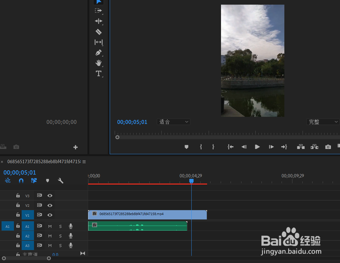Viewport: 340px width, 263px height.
Task: Enable voice-over record on A1
Action: click(x=71, y=226)
